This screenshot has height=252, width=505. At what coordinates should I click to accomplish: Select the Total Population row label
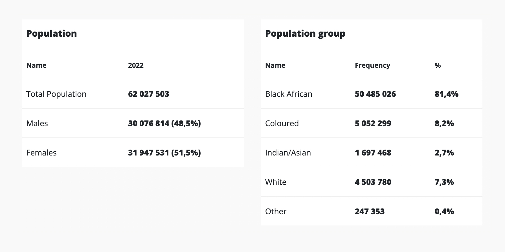click(56, 94)
